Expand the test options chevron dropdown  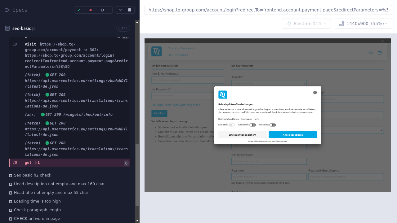point(120,10)
